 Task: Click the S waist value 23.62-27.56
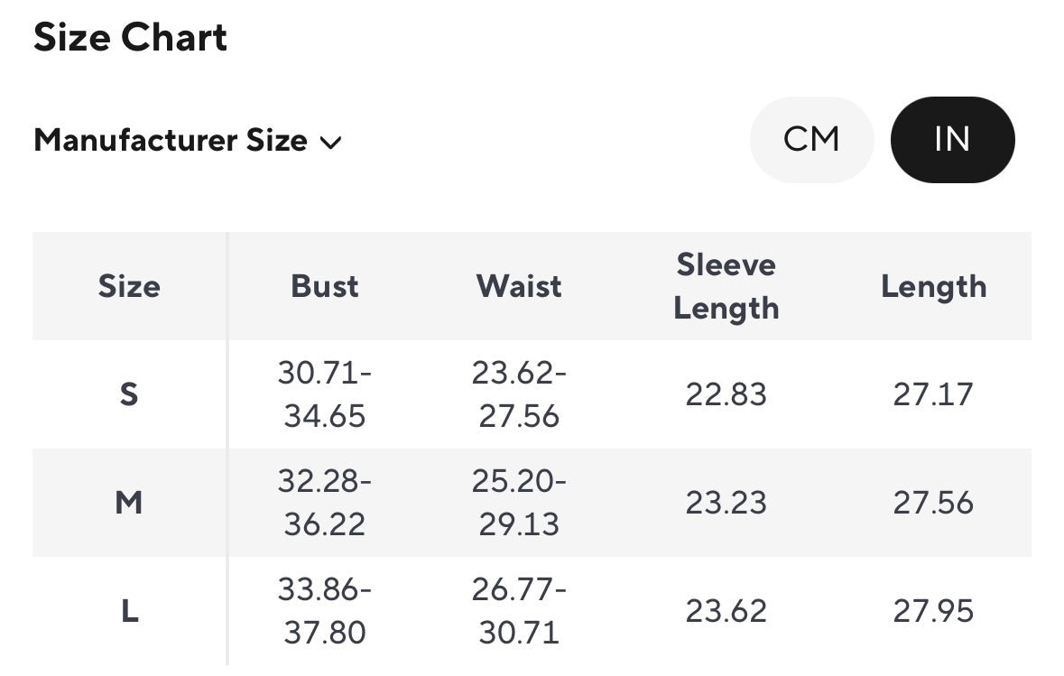[519, 394]
